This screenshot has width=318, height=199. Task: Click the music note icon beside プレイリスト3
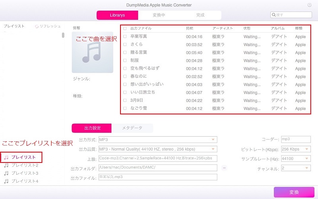point(6,173)
